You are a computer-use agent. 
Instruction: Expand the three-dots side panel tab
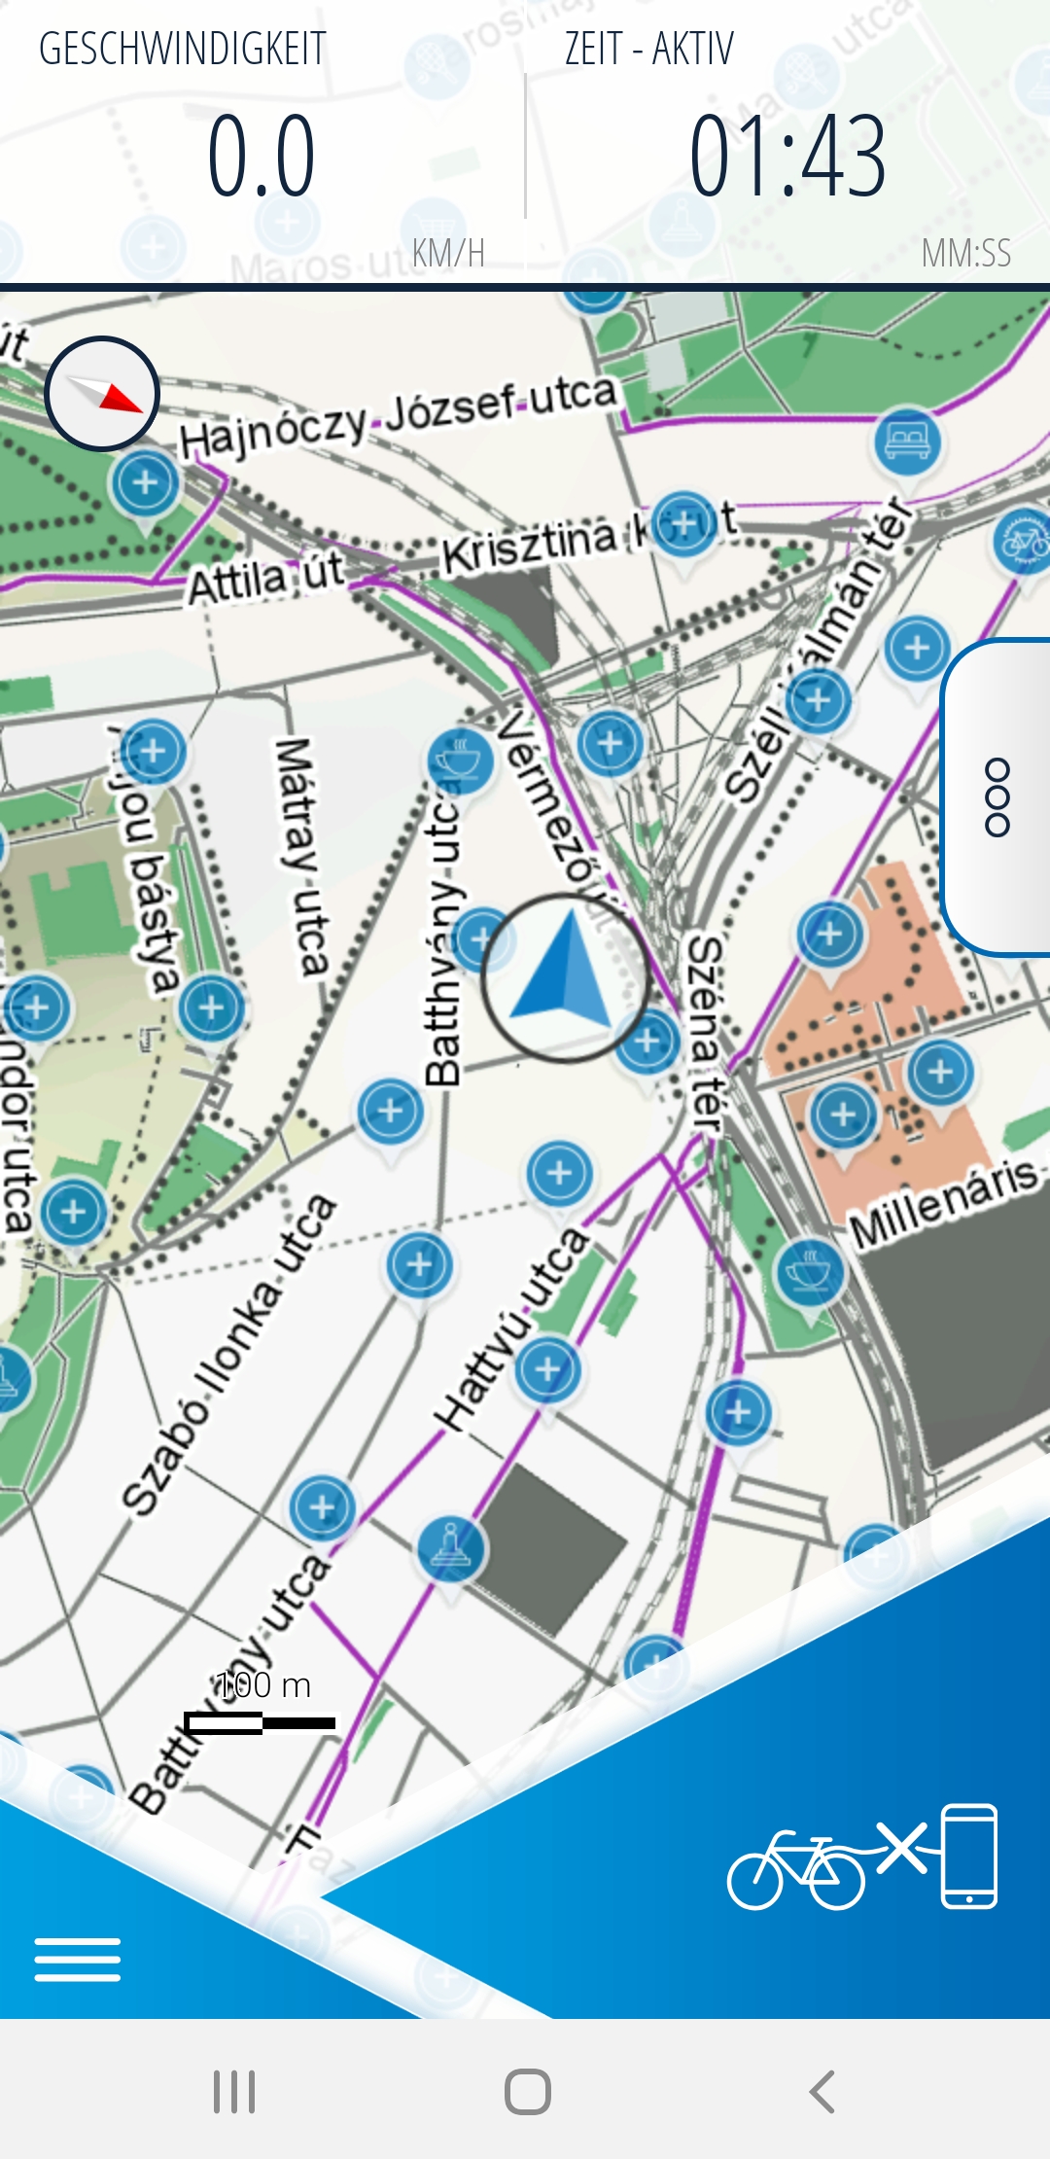tap(997, 797)
